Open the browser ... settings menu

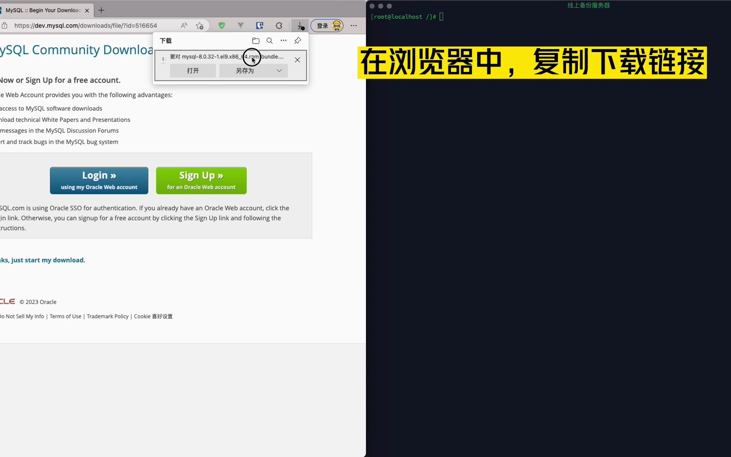(354, 25)
